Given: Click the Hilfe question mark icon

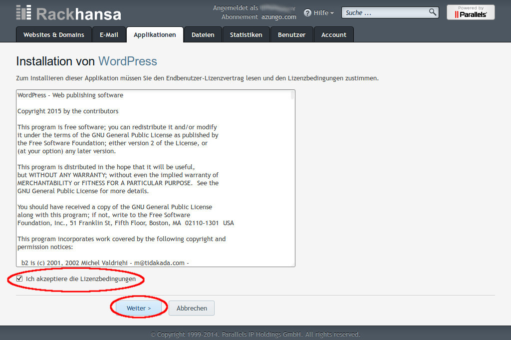Looking at the screenshot, I should (307, 12).
